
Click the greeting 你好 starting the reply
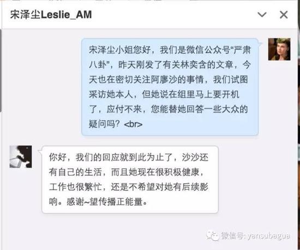pyautogui.click(x=58, y=157)
